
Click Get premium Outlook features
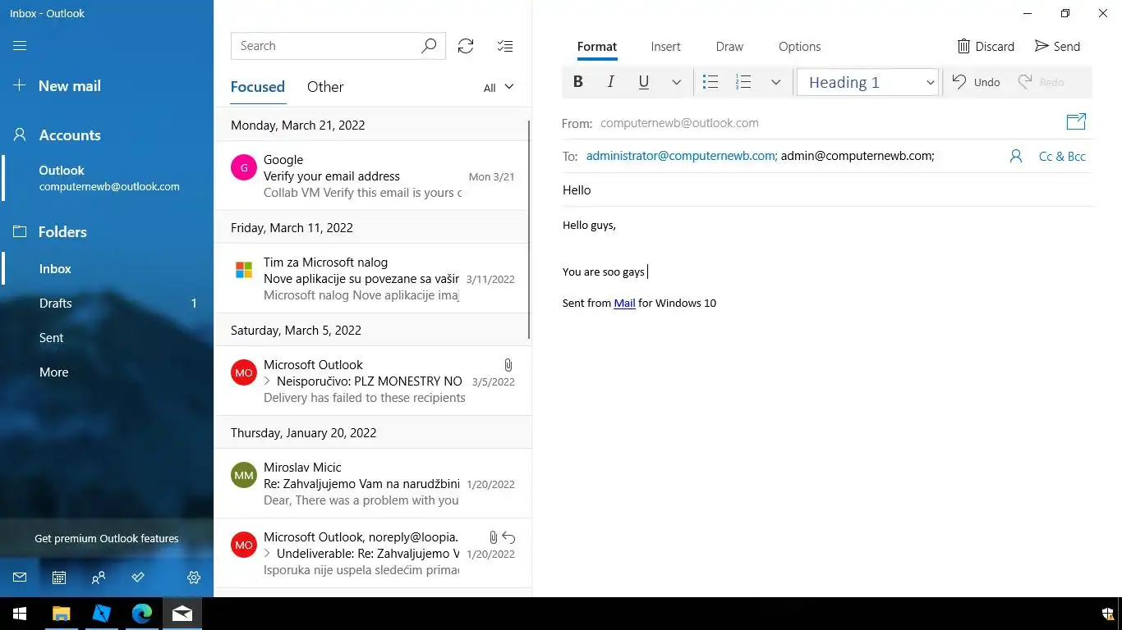[107, 539]
